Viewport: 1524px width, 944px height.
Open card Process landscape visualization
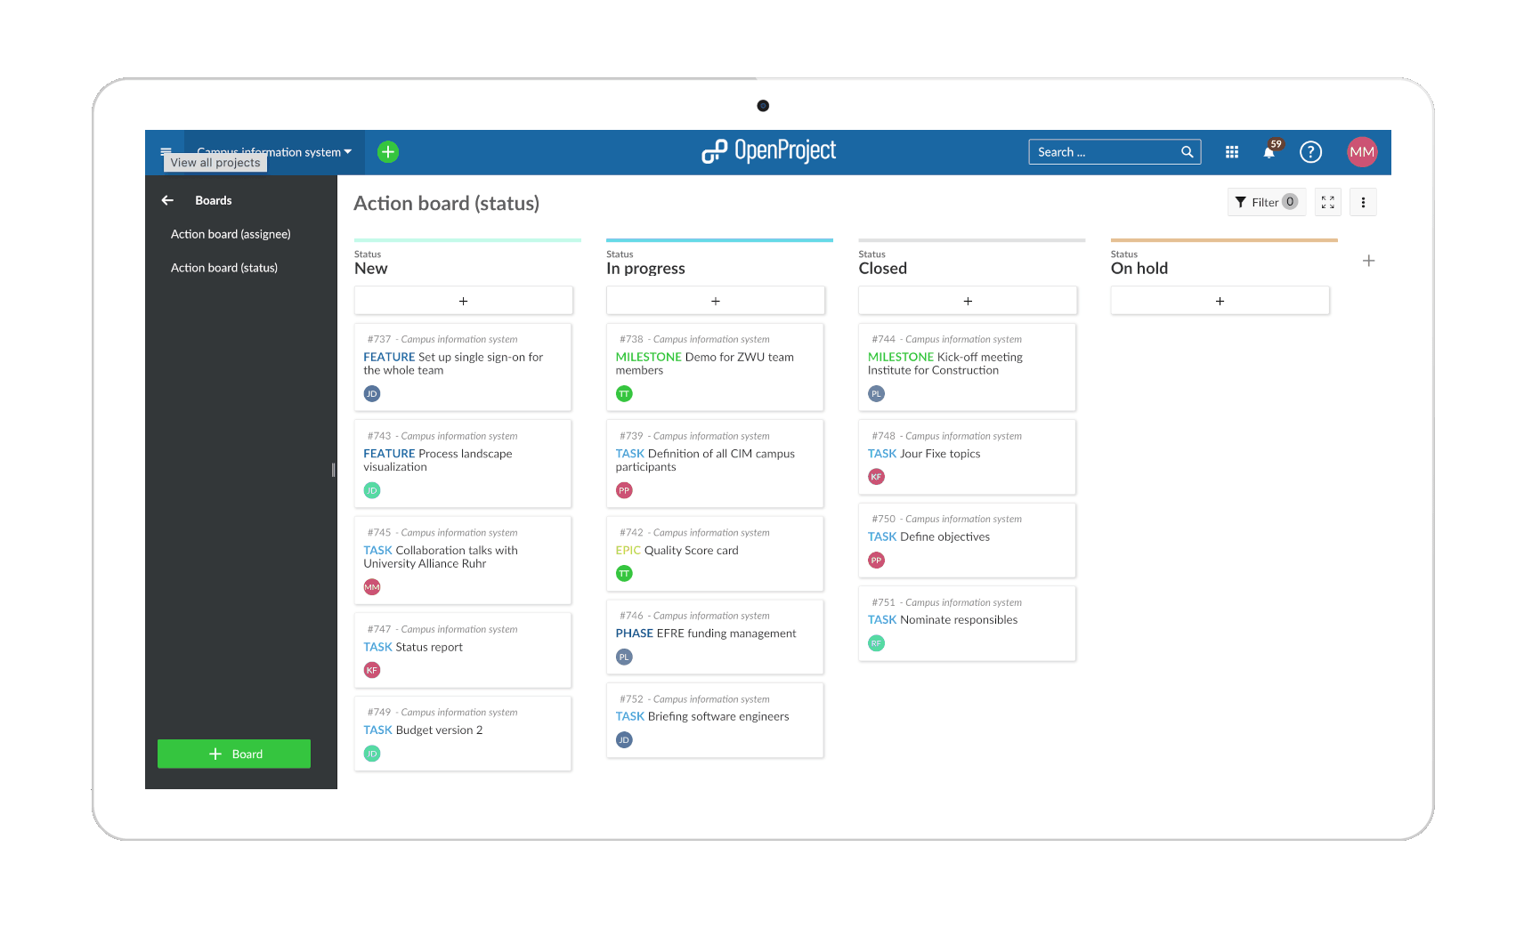pos(463,464)
